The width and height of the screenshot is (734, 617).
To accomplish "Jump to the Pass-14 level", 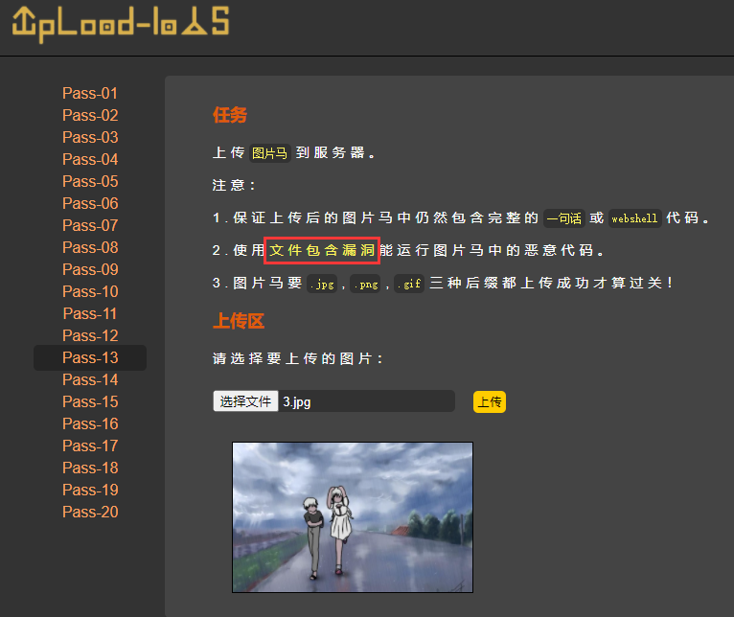I will (90, 379).
